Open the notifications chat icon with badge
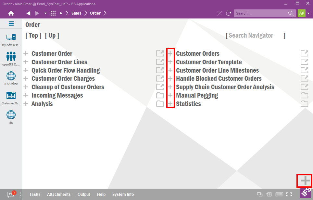 pos(11,194)
